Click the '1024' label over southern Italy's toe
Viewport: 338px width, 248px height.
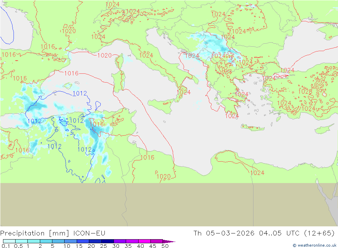click(x=184, y=92)
